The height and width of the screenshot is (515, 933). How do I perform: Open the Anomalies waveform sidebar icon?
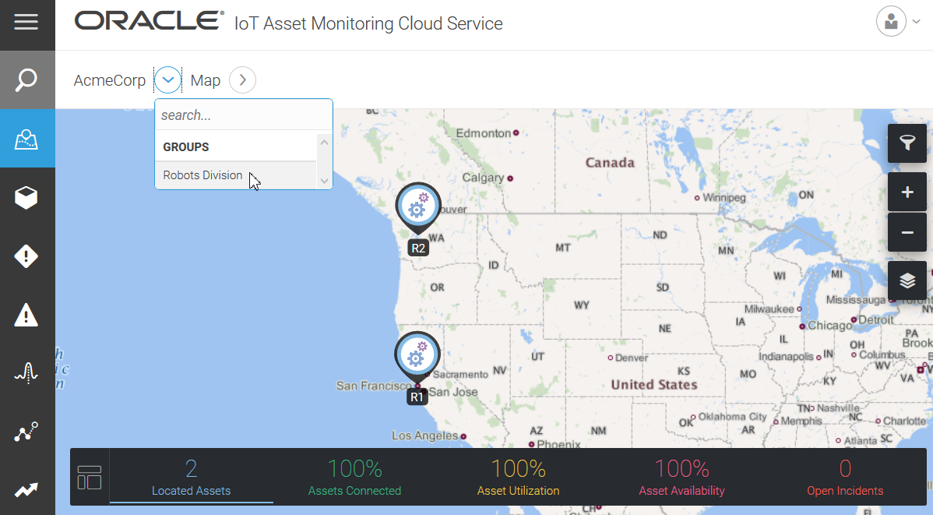coord(26,372)
